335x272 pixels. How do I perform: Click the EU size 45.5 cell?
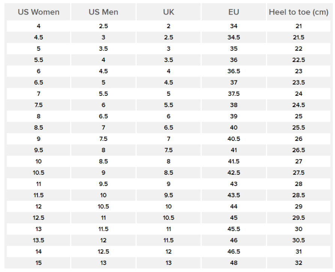point(234,229)
